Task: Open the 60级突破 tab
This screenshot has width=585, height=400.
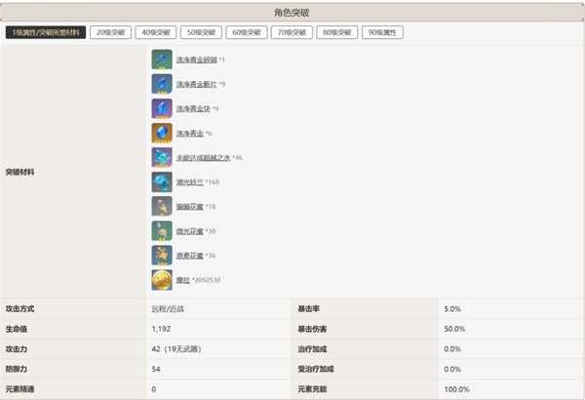Action: [x=246, y=32]
